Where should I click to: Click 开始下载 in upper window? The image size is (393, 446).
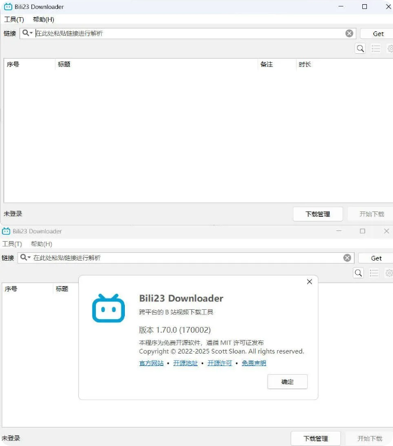click(x=371, y=214)
